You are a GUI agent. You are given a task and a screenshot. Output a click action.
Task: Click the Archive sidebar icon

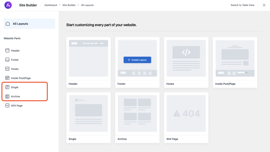pos(7,96)
